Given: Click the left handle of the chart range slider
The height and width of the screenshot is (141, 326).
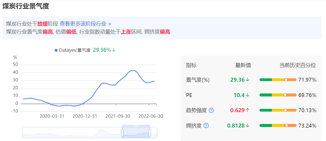Looking at the screenshot, I should [122, 133].
